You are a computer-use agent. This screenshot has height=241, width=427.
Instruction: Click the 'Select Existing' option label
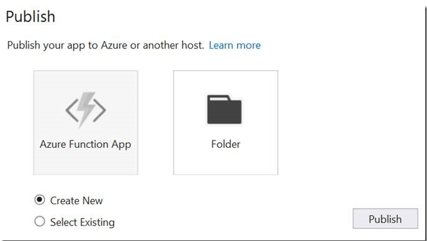click(83, 222)
